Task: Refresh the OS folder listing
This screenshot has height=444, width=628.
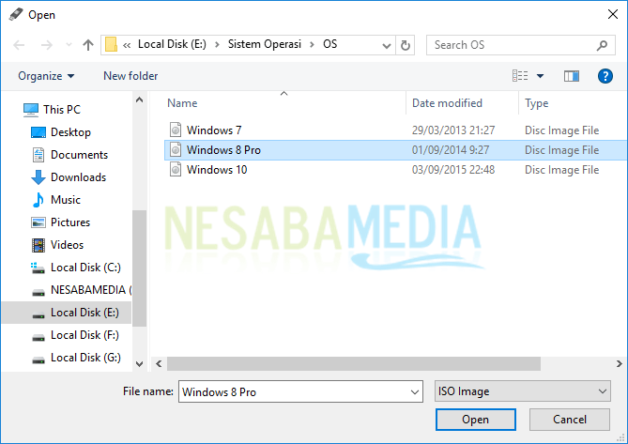Action: (406, 44)
